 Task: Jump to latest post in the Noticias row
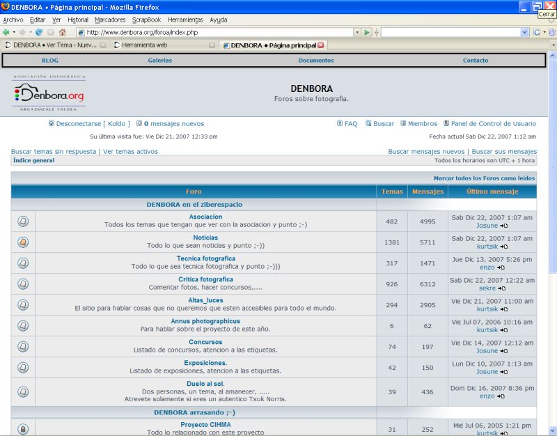tap(503, 247)
